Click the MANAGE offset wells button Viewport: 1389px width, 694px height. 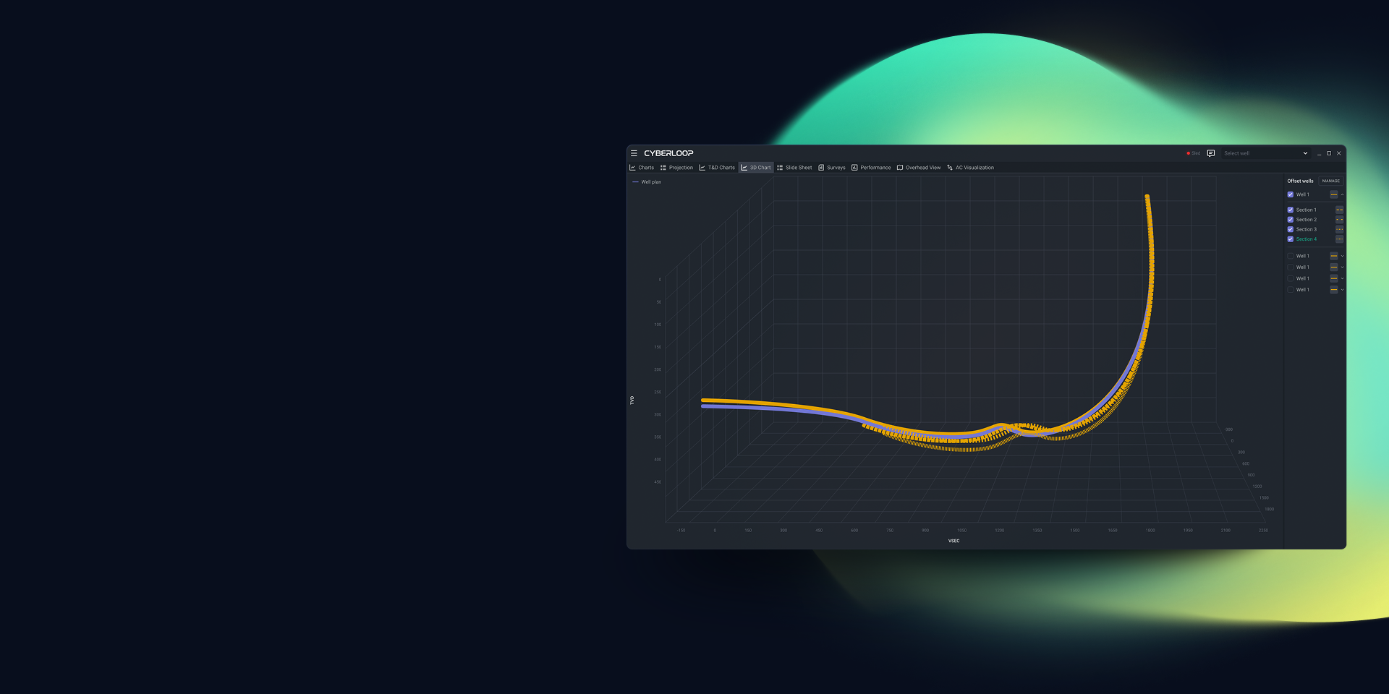(1331, 181)
